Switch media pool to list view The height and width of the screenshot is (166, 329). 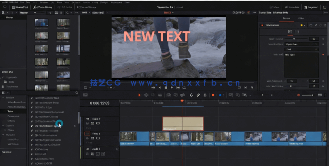61,13
